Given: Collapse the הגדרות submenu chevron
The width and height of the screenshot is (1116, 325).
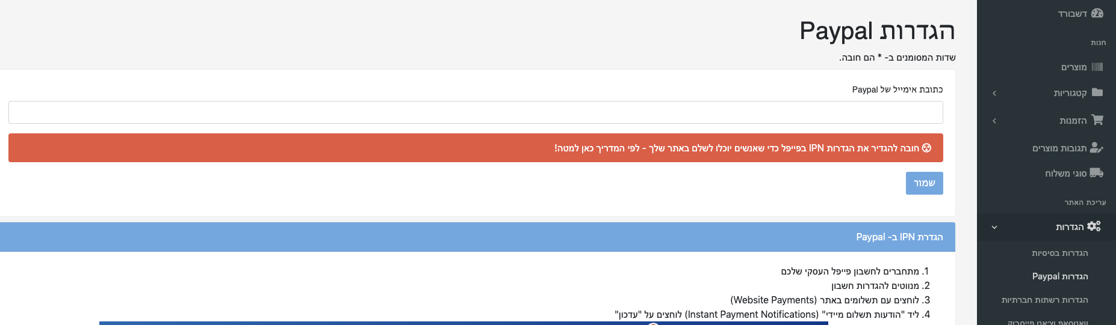Looking at the screenshot, I should [994, 227].
